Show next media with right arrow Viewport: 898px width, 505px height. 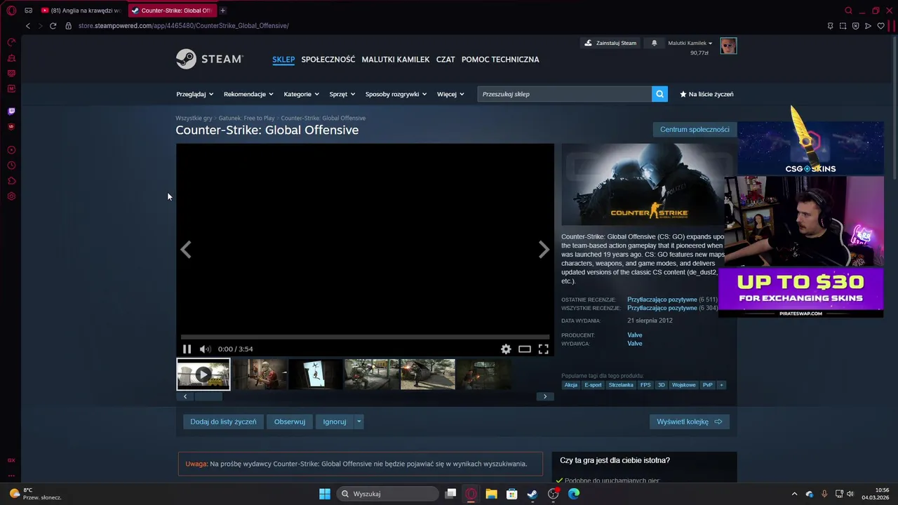(x=544, y=249)
